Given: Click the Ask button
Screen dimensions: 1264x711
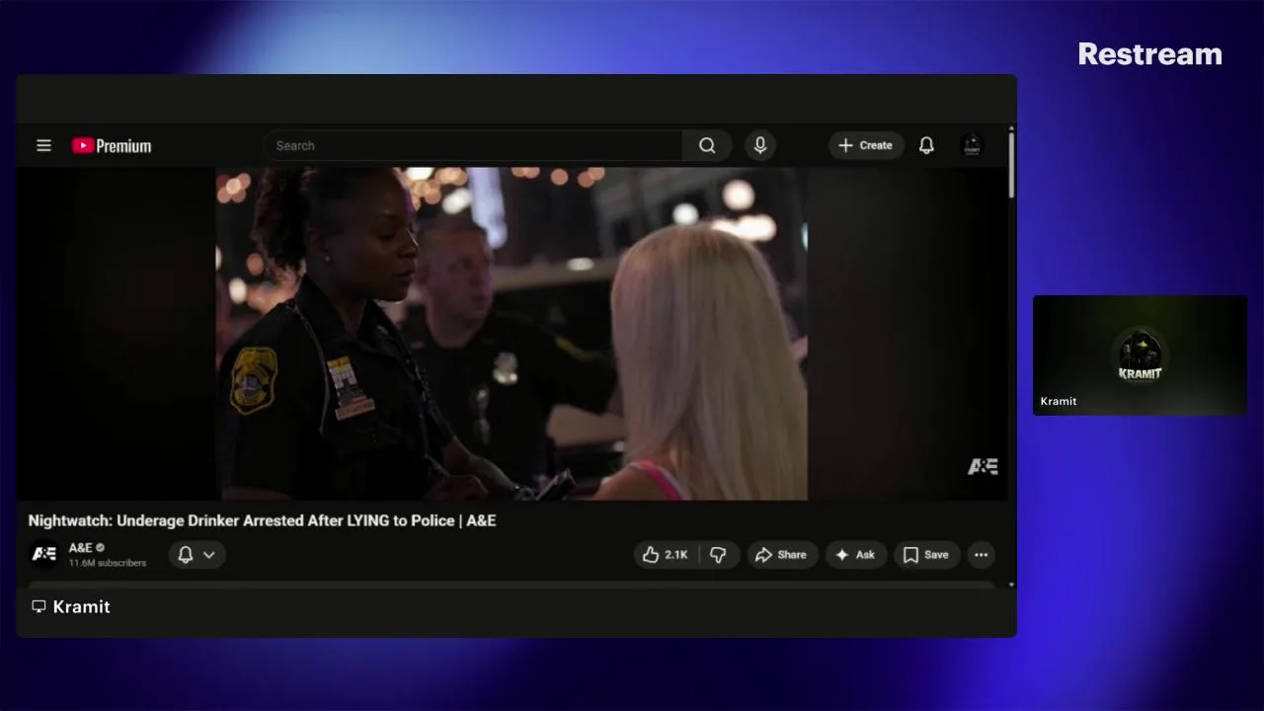Looking at the screenshot, I should pos(856,555).
